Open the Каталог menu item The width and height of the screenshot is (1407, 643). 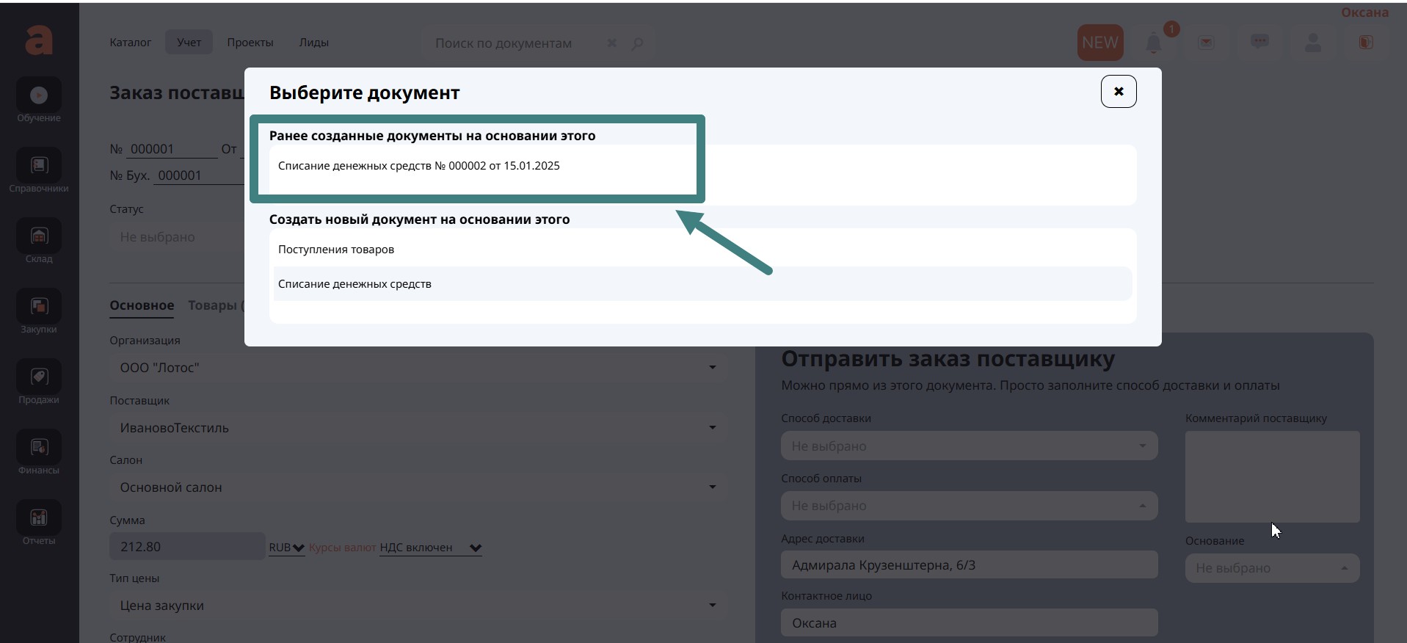pyautogui.click(x=130, y=43)
